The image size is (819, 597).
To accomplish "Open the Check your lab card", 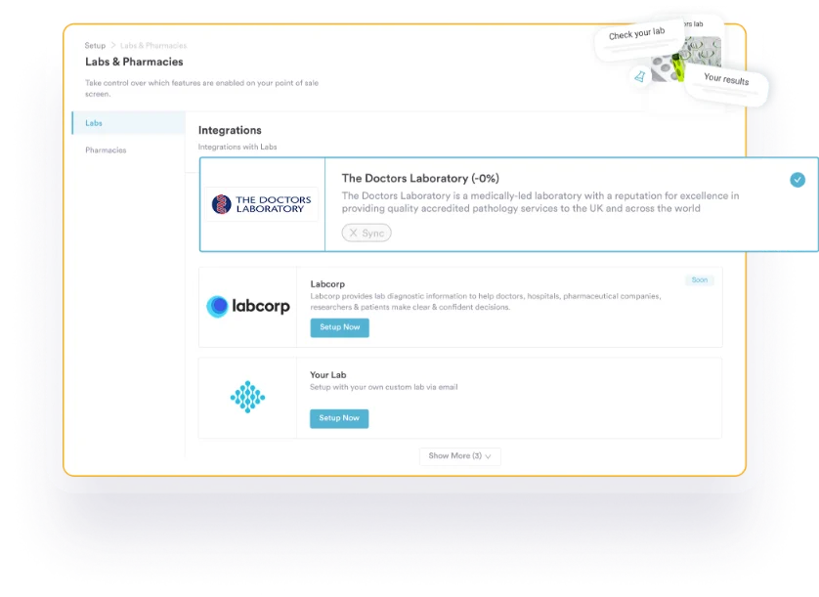I will click(x=636, y=35).
